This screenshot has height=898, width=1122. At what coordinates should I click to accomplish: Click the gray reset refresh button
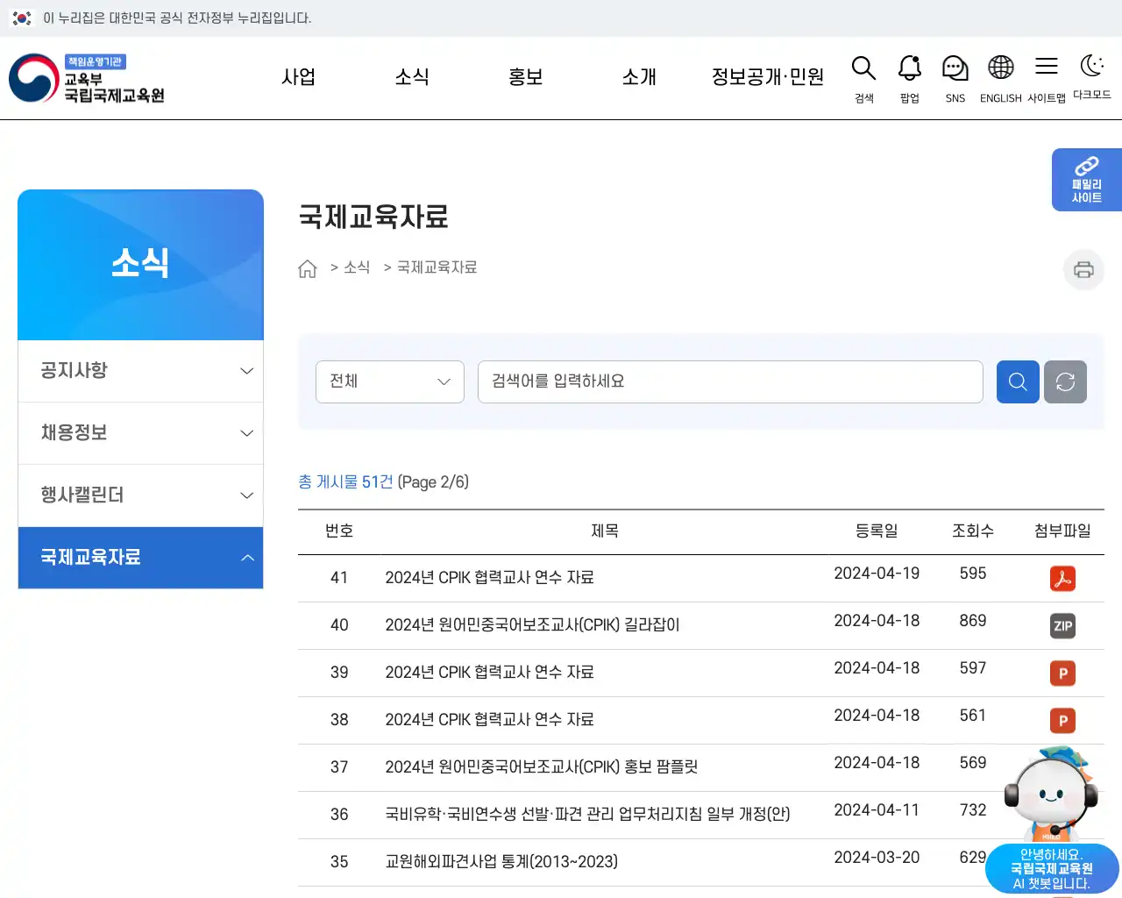pos(1065,381)
